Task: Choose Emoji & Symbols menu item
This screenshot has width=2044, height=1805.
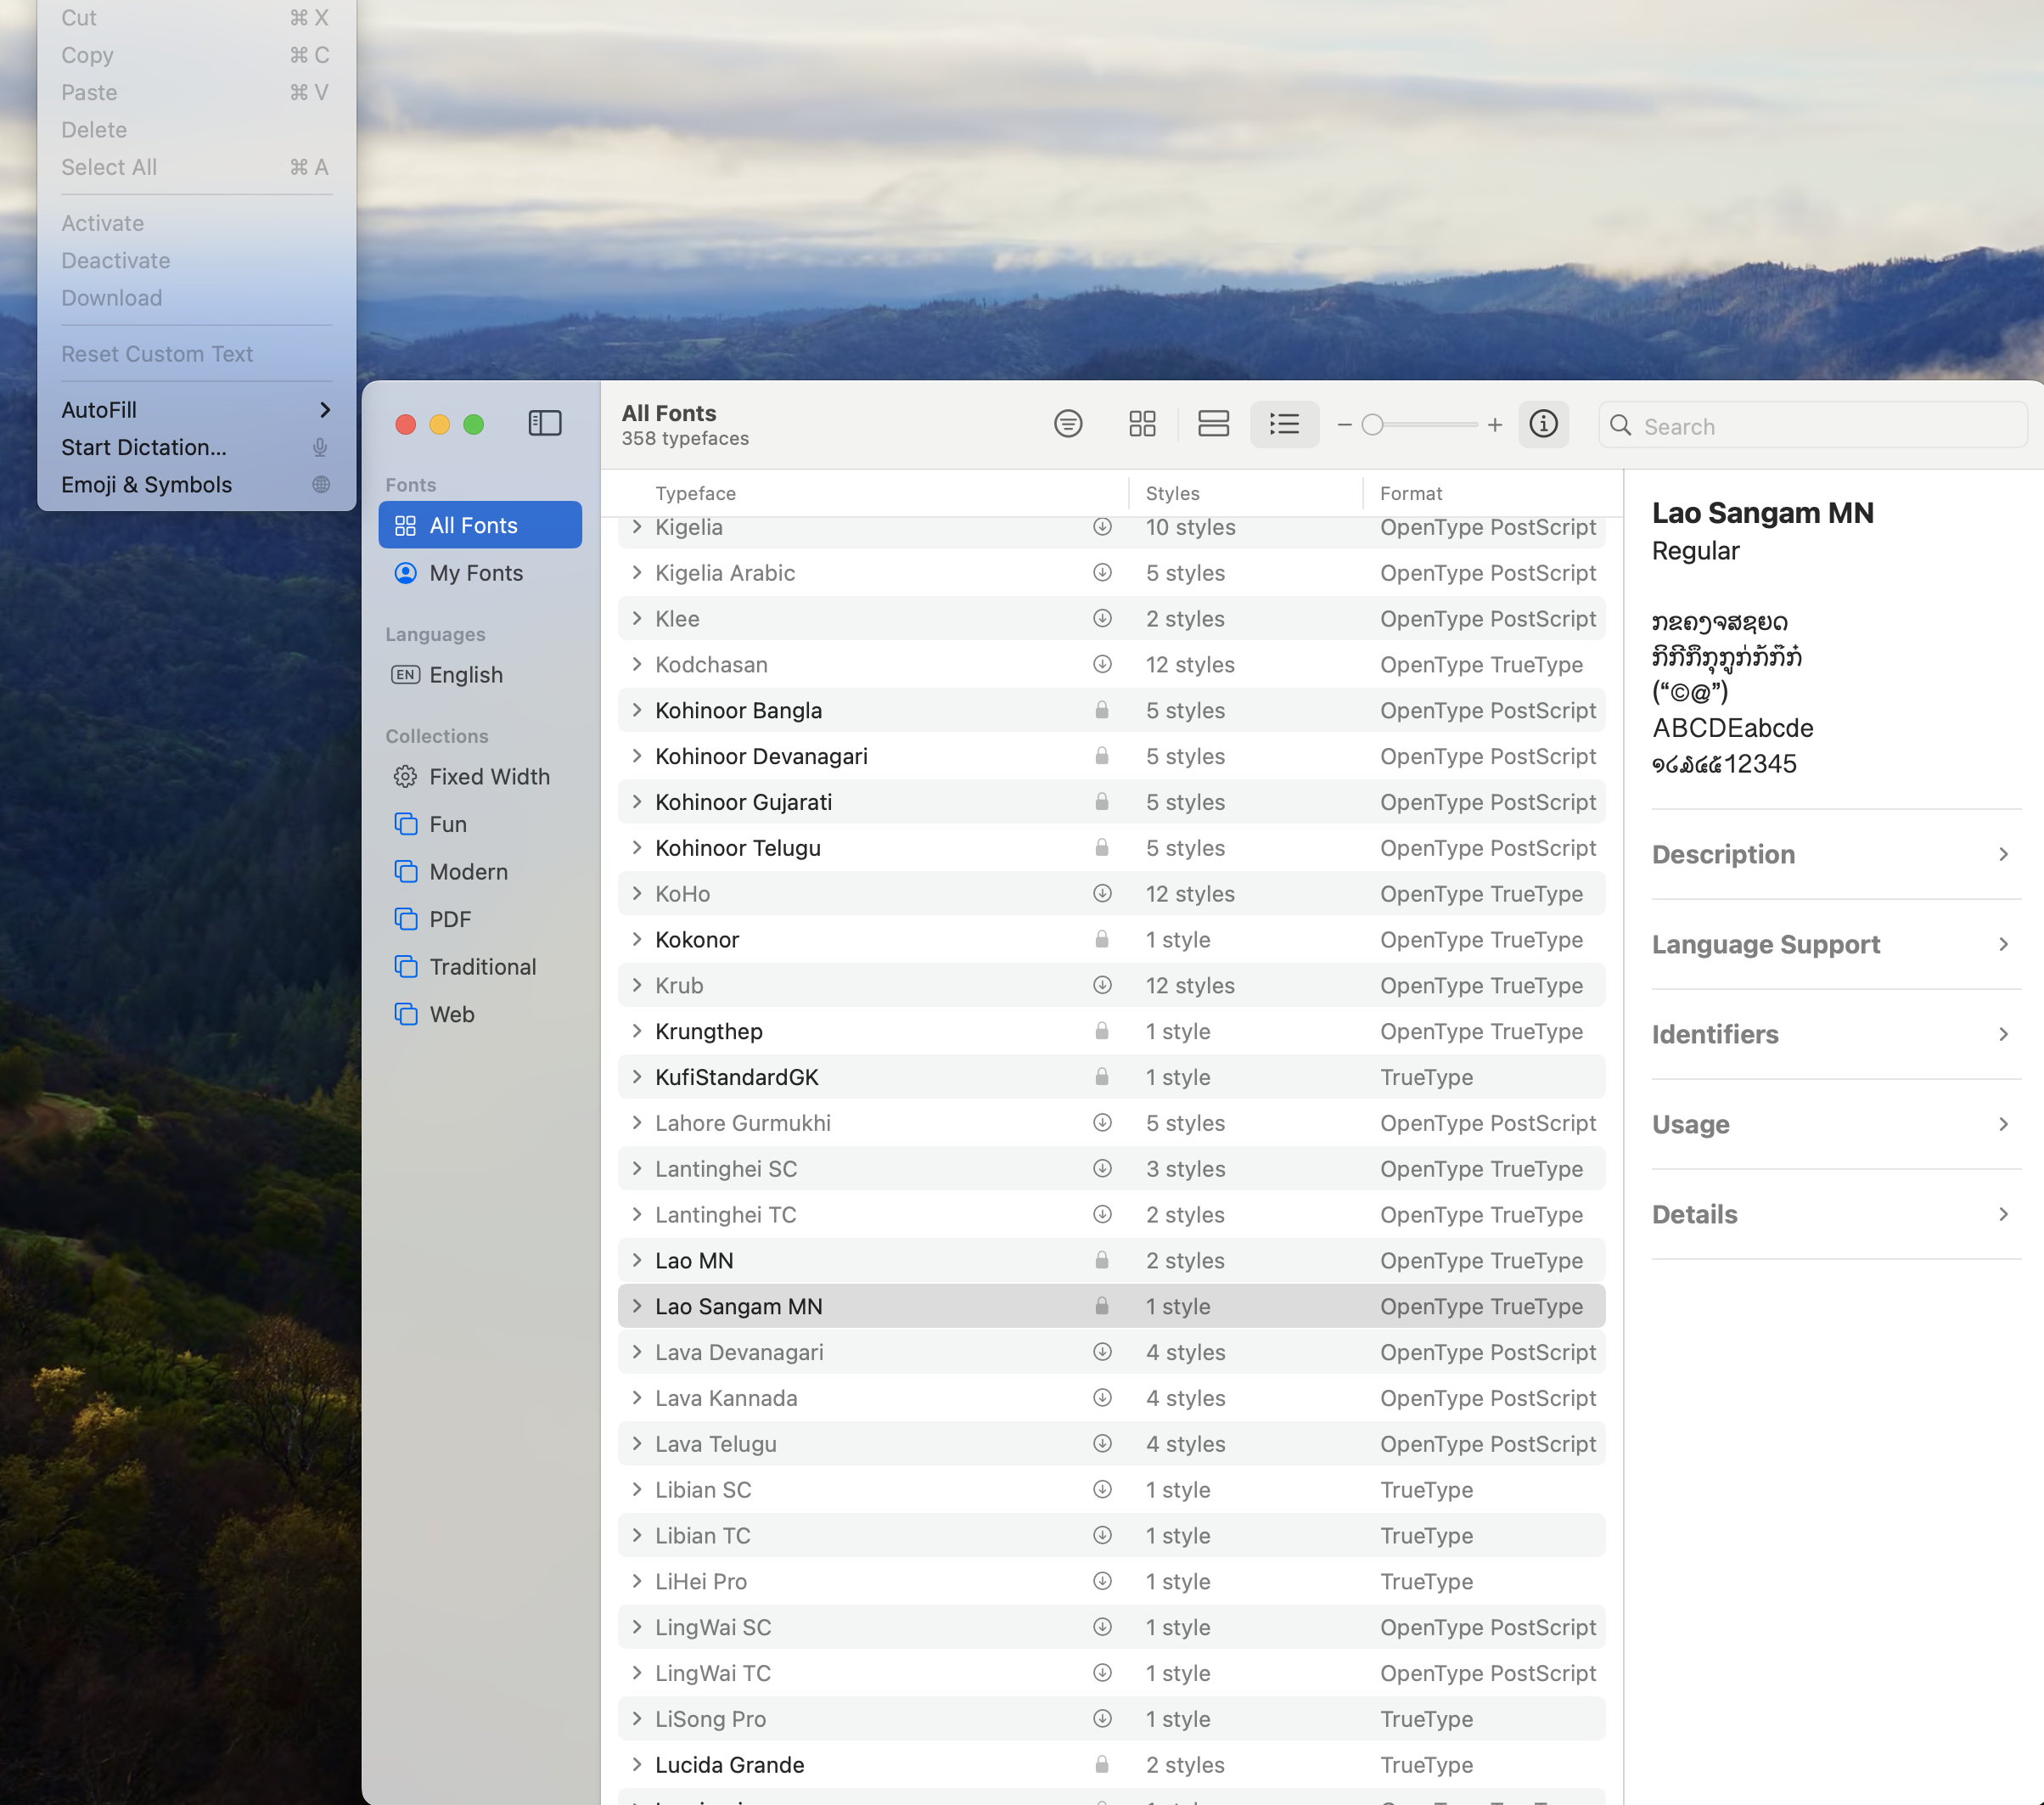Action: tap(147, 485)
